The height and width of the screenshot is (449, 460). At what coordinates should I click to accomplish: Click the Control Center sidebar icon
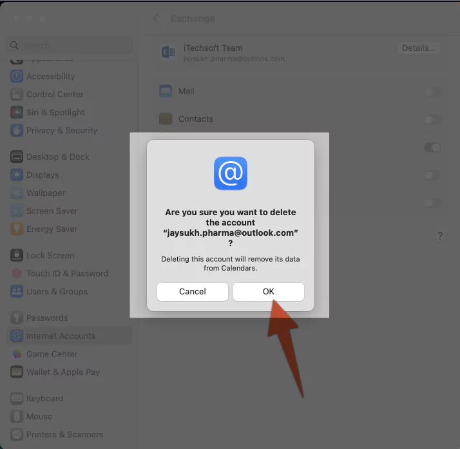coord(17,95)
